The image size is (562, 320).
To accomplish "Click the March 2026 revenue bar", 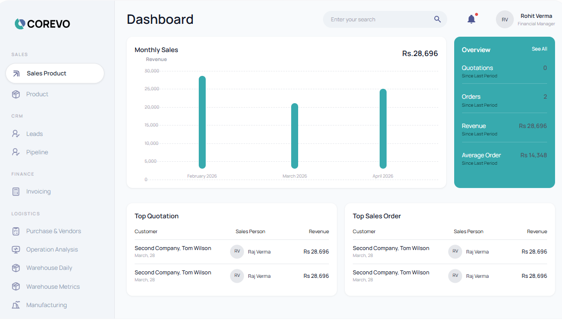I will coord(295,136).
